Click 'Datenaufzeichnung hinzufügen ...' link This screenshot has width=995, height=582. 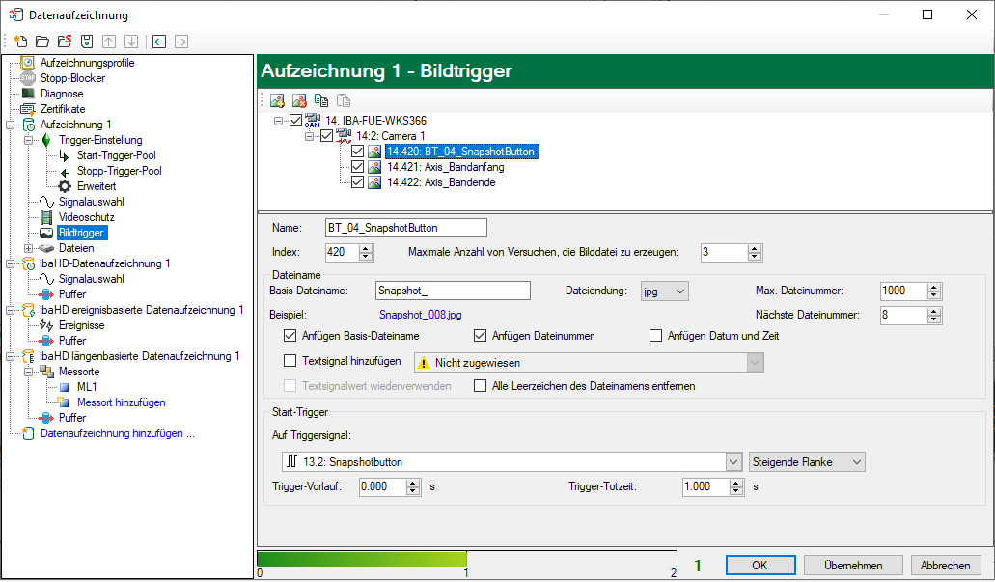click(x=117, y=433)
